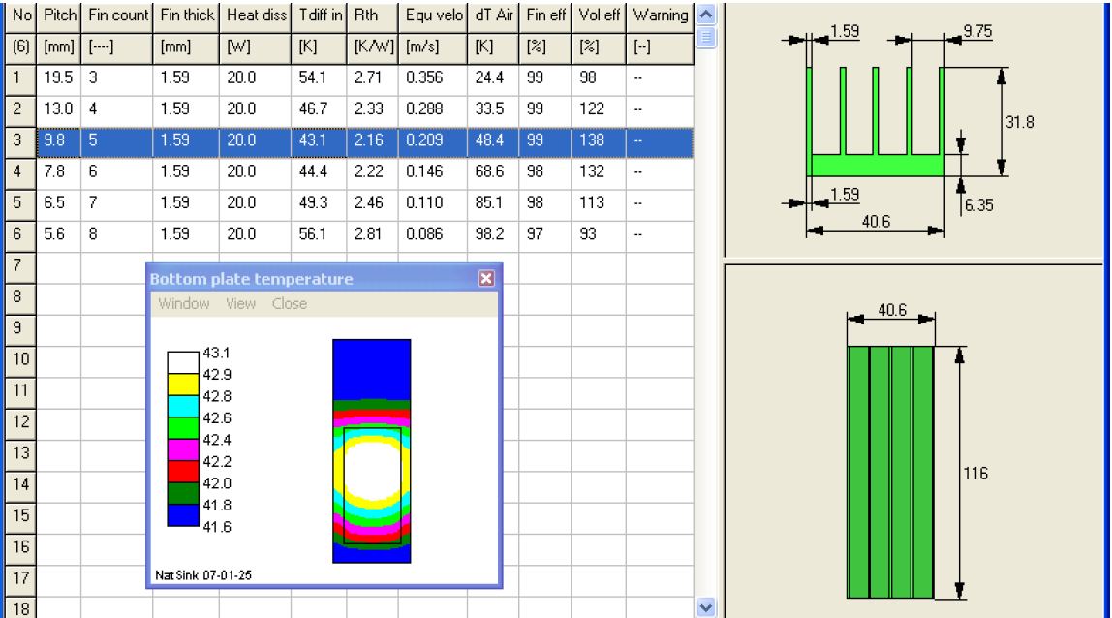1112x618 pixels.
Task: Click the 9.75 pitch dimension label
Action: click(x=977, y=31)
